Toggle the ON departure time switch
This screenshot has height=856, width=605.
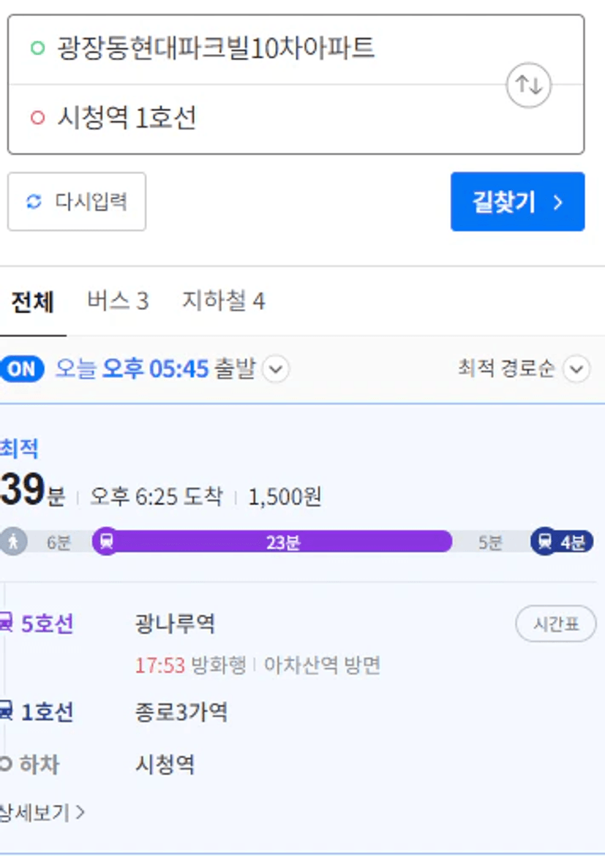coord(22,369)
